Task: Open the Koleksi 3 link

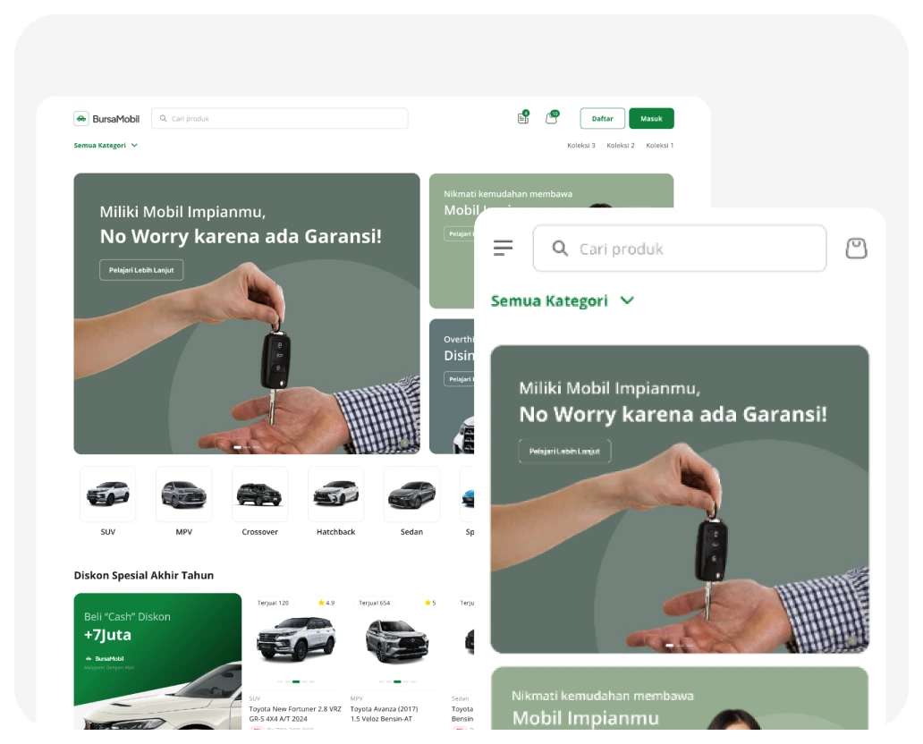Action: [x=580, y=145]
